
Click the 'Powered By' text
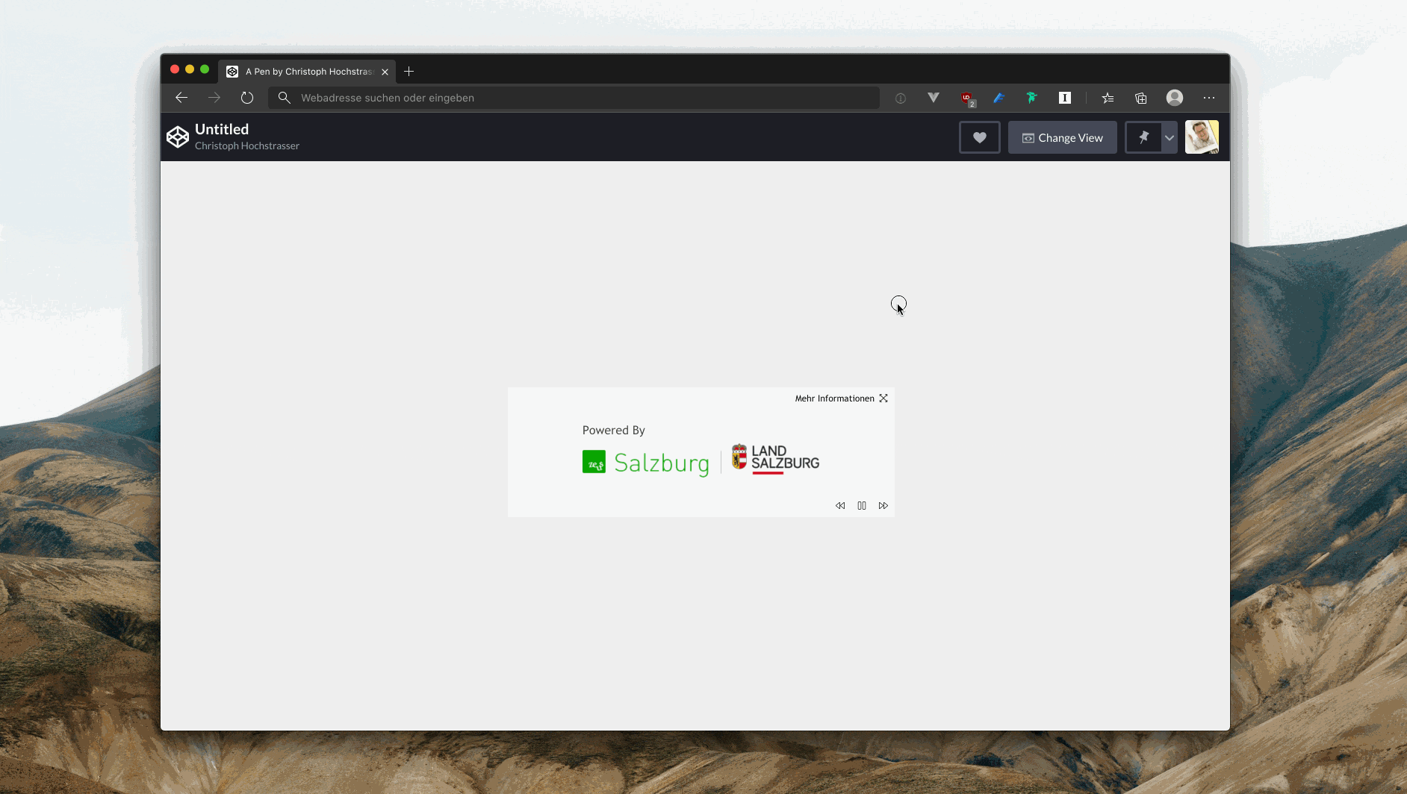pos(614,431)
